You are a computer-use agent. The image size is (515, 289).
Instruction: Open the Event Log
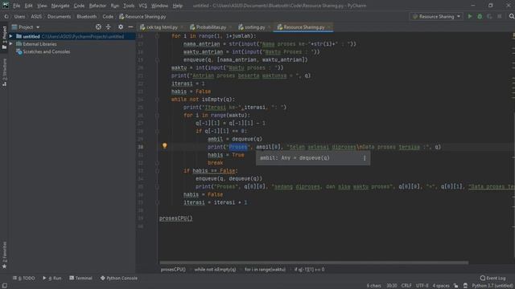tap(492, 279)
